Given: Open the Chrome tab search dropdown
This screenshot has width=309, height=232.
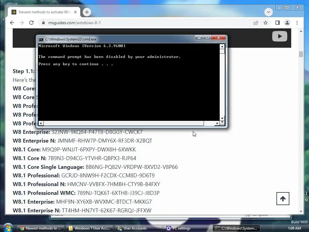Looking at the screenshot, I should [268, 12].
